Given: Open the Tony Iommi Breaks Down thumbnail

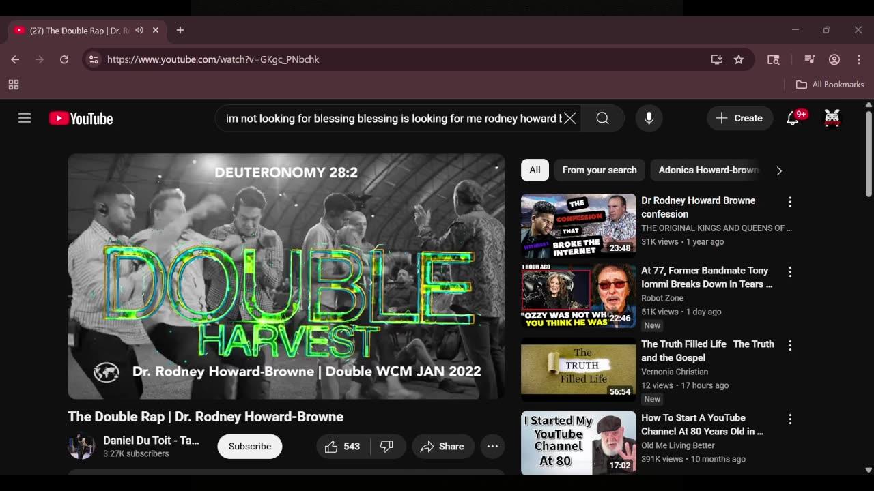Looking at the screenshot, I should point(578,296).
